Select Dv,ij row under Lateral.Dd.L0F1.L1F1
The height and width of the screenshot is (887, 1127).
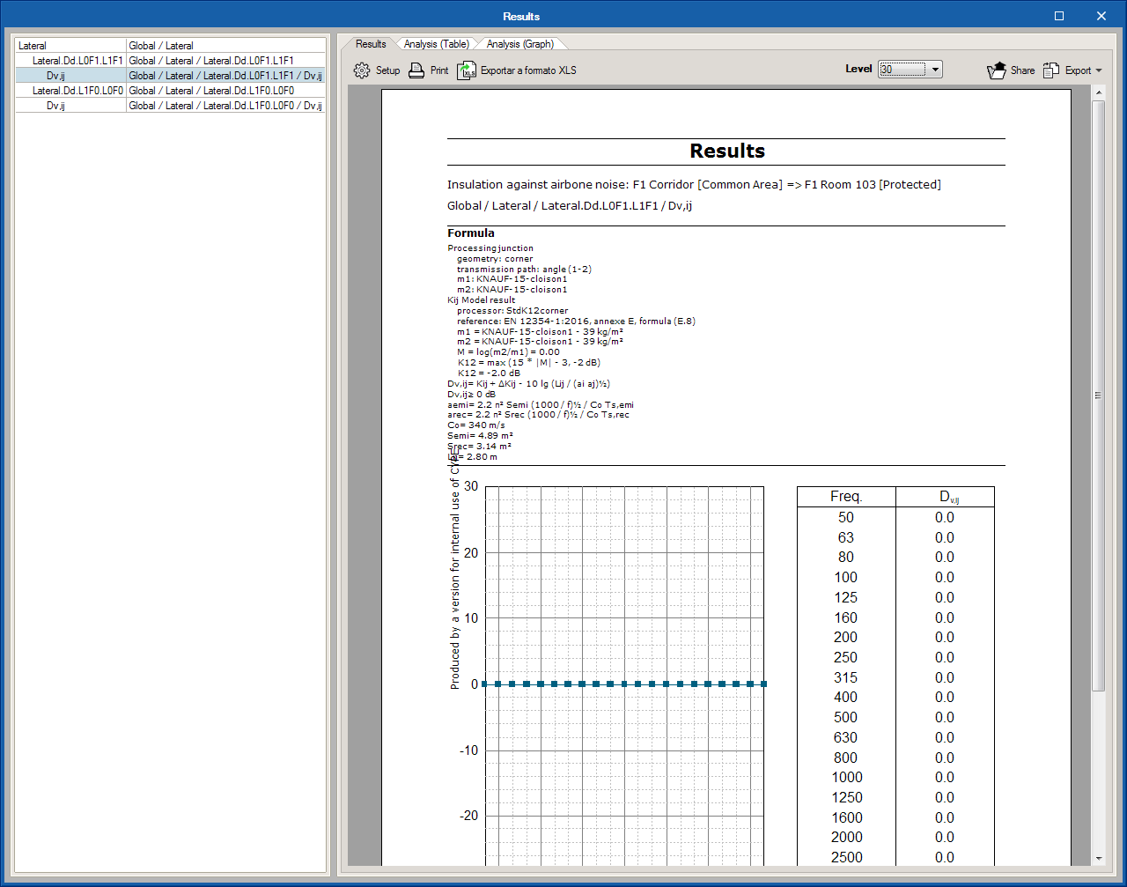pyautogui.click(x=171, y=76)
